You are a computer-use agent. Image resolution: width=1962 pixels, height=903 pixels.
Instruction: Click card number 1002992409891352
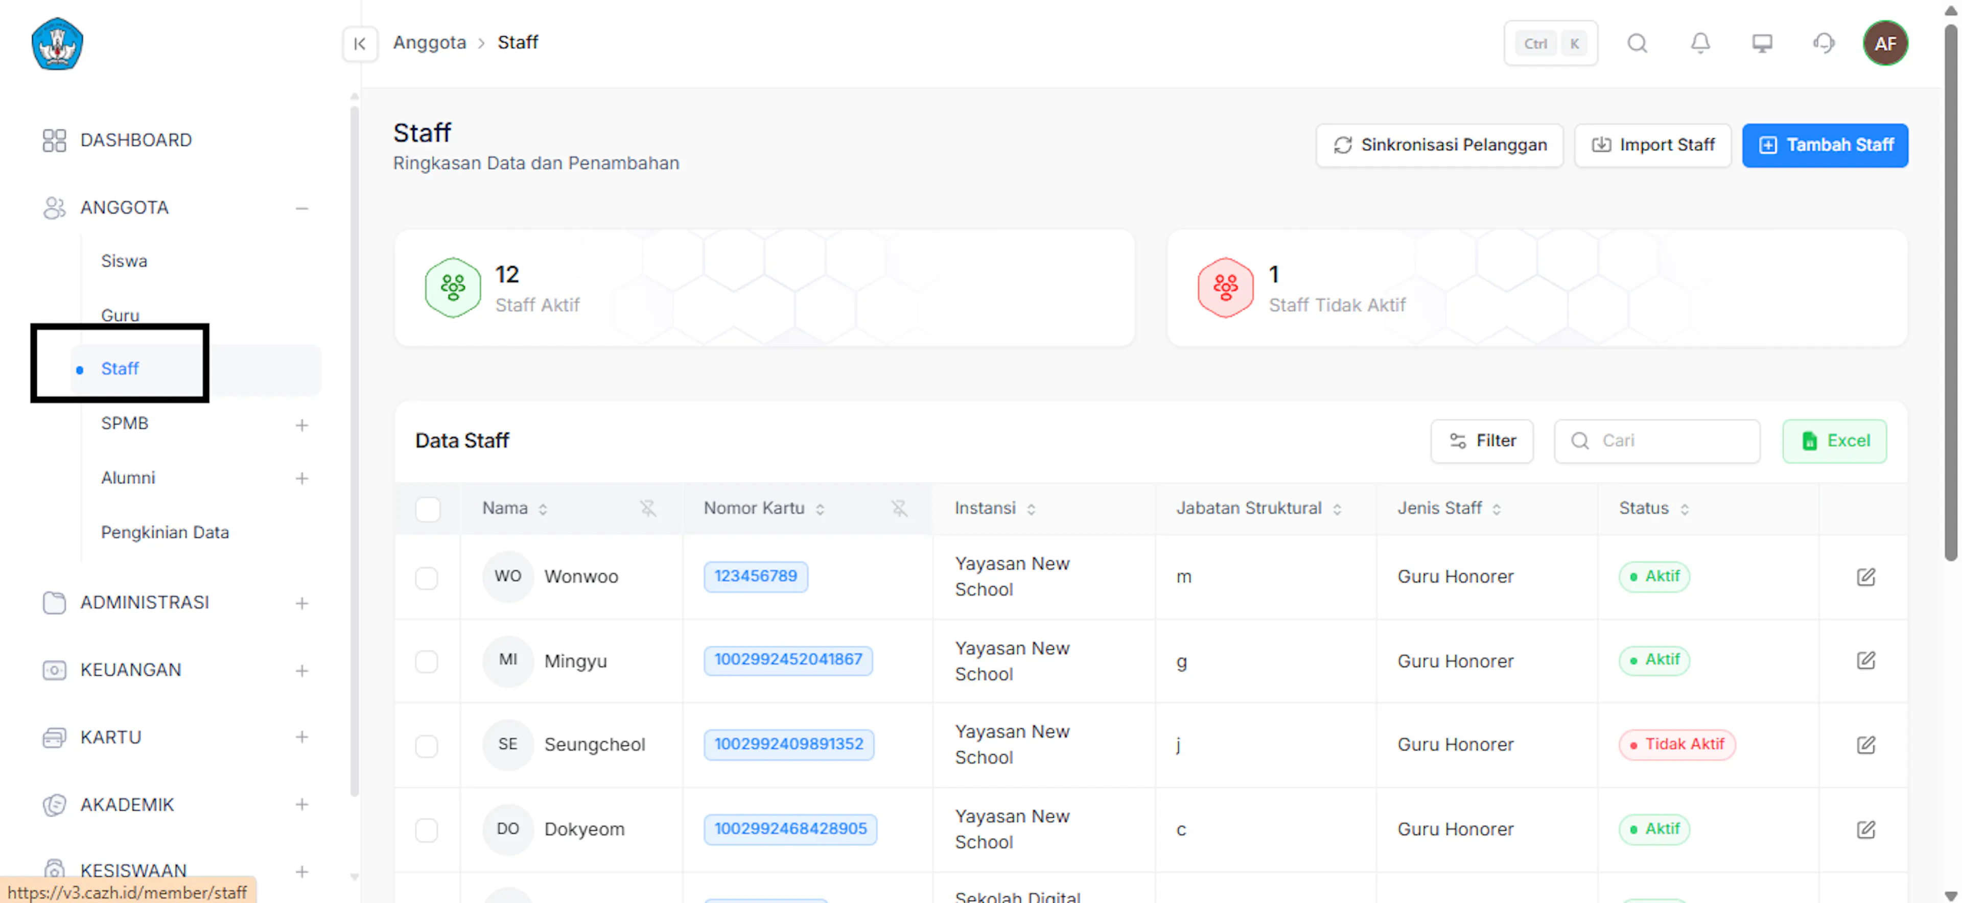[x=788, y=745]
